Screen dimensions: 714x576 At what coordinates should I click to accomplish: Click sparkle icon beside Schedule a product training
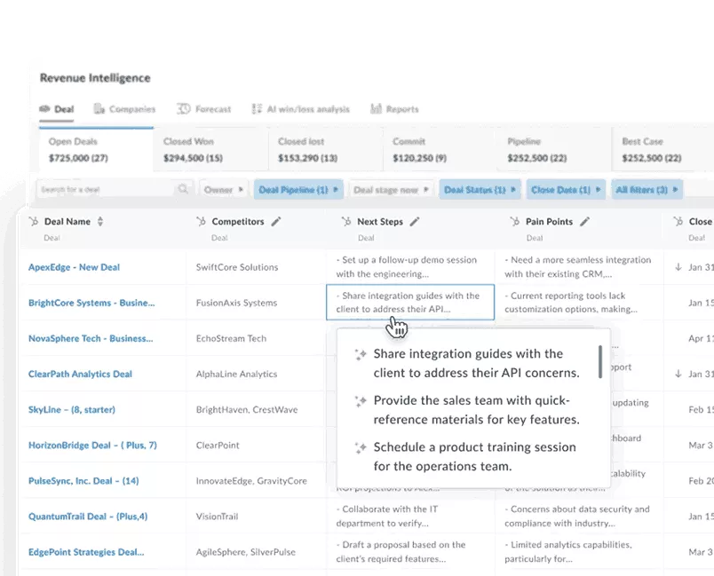[361, 447]
